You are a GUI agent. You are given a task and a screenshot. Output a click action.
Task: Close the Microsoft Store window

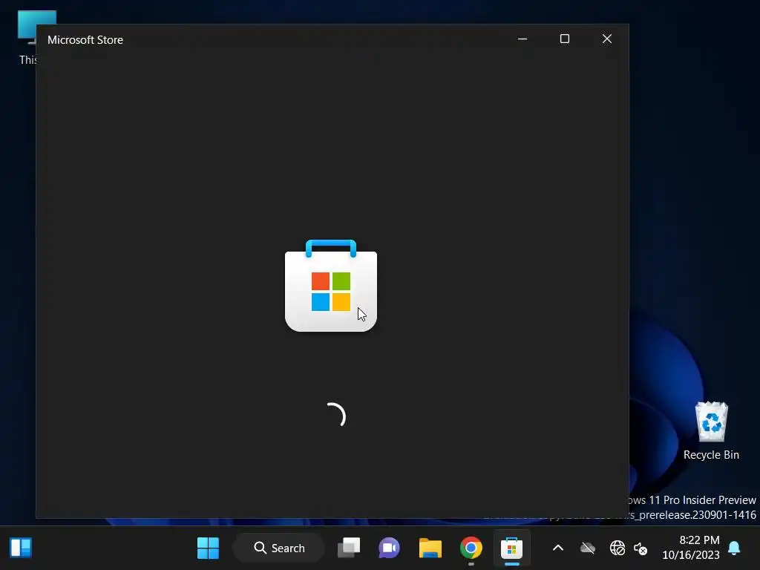pyautogui.click(x=607, y=39)
